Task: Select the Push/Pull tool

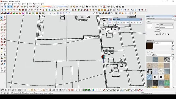Action: coord(4,39)
